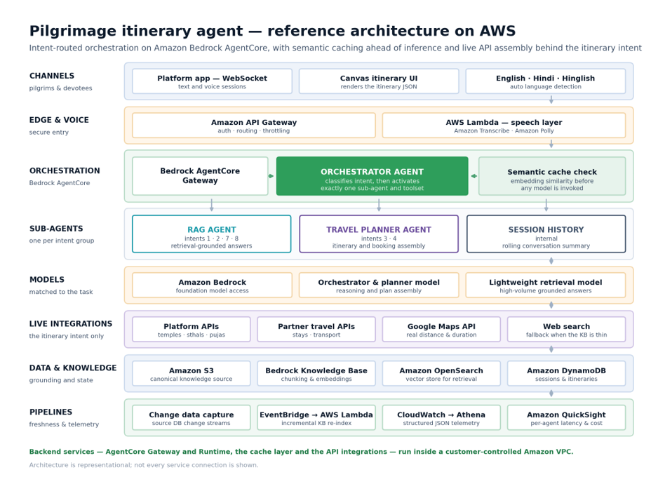The width and height of the screenshot is (658, 491).
Task: Click the ORCHESTRATION row label
Action: click(65, 171)
